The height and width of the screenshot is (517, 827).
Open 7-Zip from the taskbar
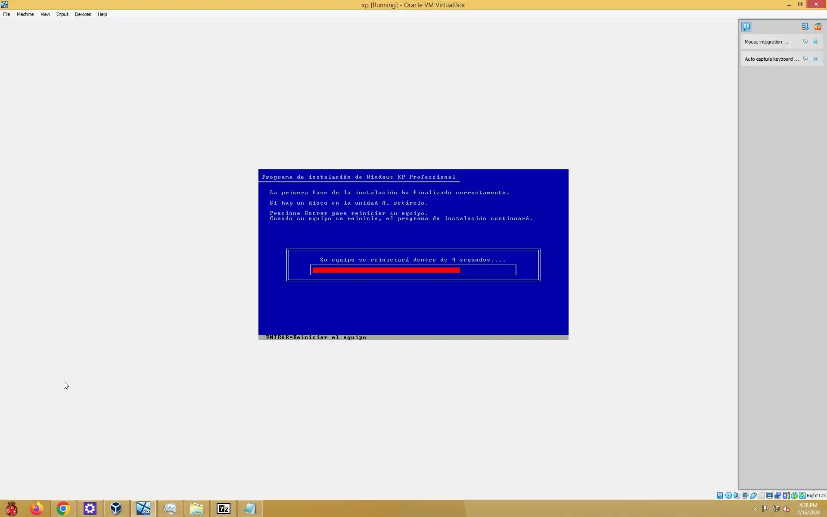tap(223, 509)
